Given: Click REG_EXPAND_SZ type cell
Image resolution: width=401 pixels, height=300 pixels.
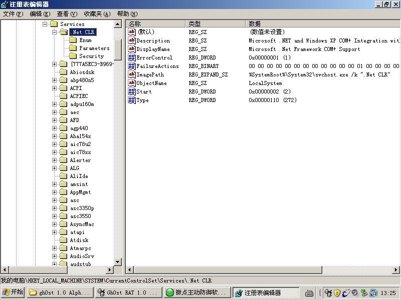Looking at the screenshot, I should pos(208,74).
